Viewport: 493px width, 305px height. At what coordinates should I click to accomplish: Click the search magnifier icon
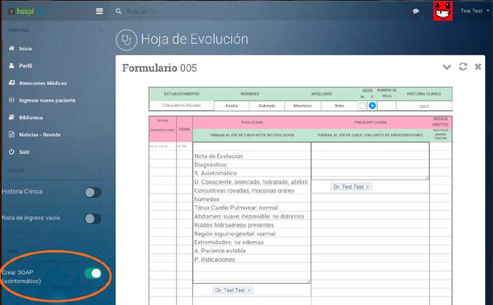pyautogui.click(x=119, y=11)
